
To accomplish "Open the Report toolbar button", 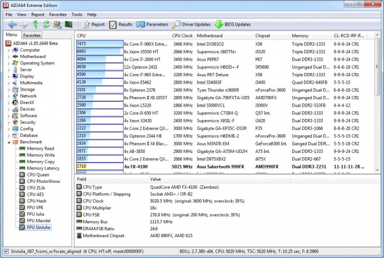I will click(x=93, y=25).
